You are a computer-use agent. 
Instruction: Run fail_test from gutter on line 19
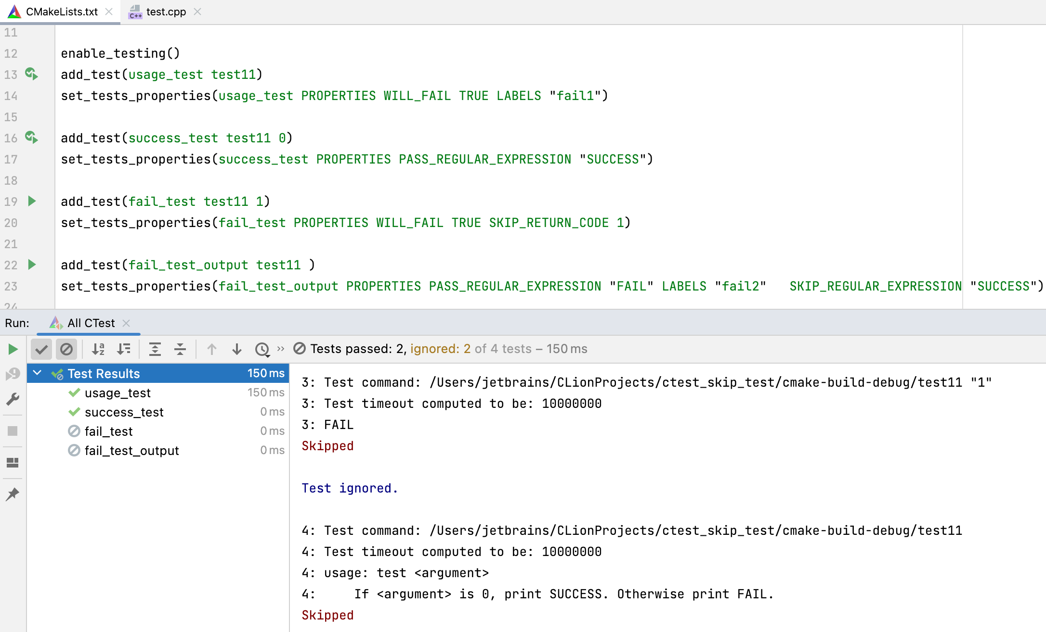(32, 201)
